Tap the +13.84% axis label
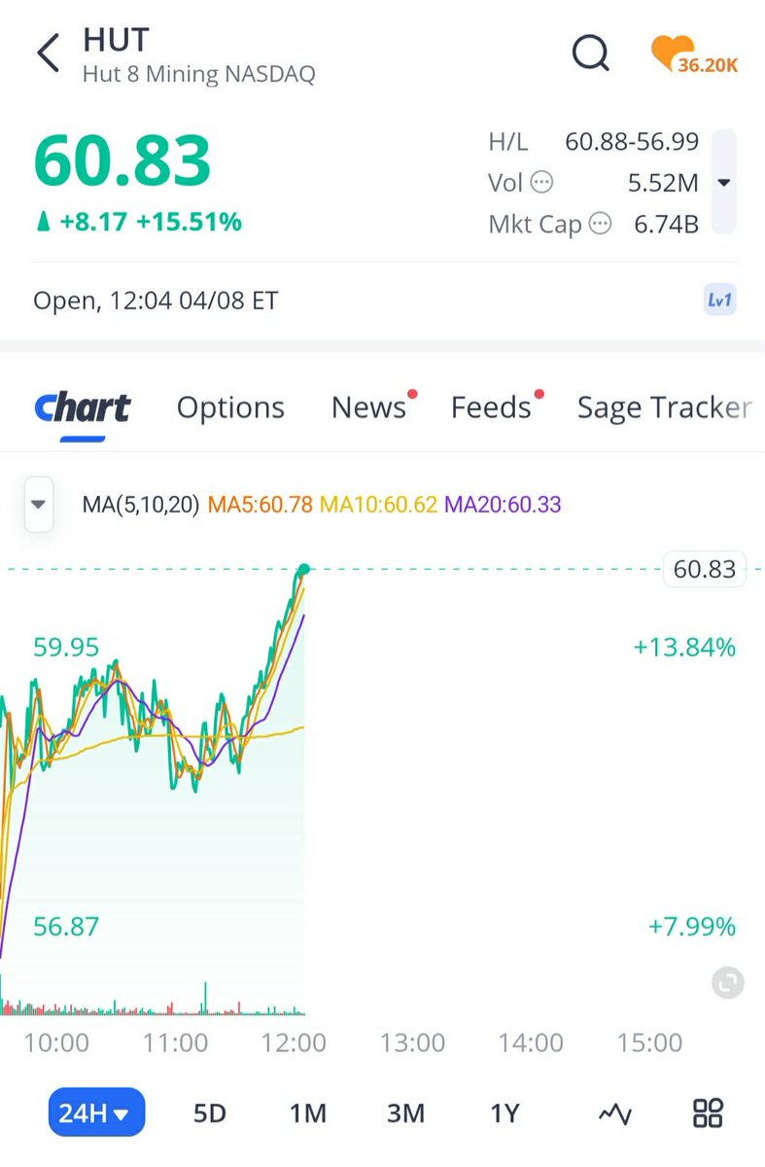This screenshot has width=765, height=1167. coord(684,647)
